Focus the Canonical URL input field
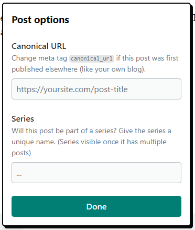The width and height of the screenshot is (195, 230). (x=96, y=89)
